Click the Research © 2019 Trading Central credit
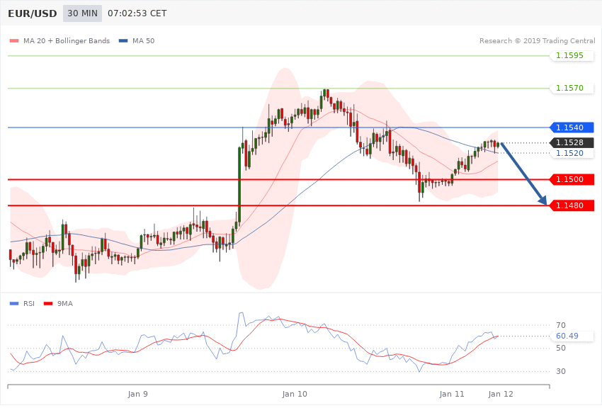The image size is (602, 408). coord(537,40)
